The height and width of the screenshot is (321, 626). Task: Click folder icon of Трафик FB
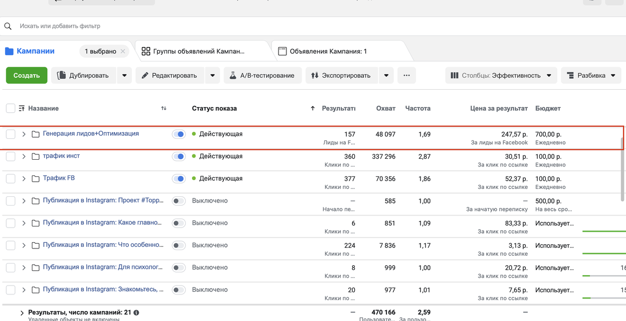pyautogui.click(x=35, y=179)
